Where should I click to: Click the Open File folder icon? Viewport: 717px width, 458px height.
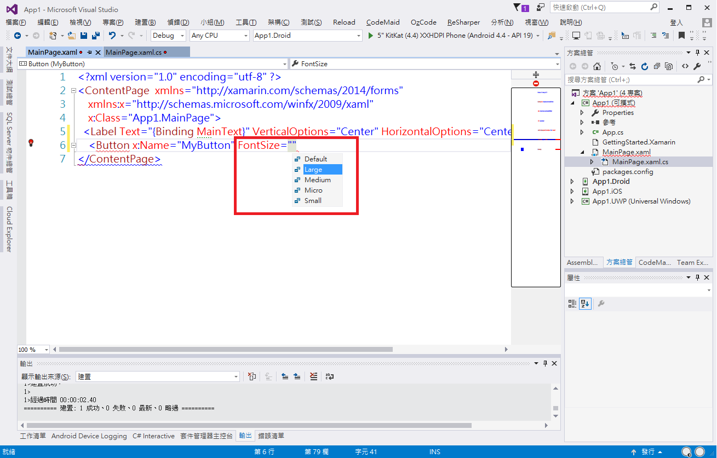[71, 36]
